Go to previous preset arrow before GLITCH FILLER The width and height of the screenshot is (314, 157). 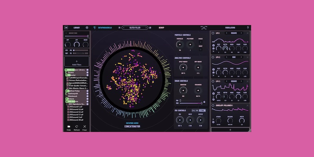[x=124, y=27]
